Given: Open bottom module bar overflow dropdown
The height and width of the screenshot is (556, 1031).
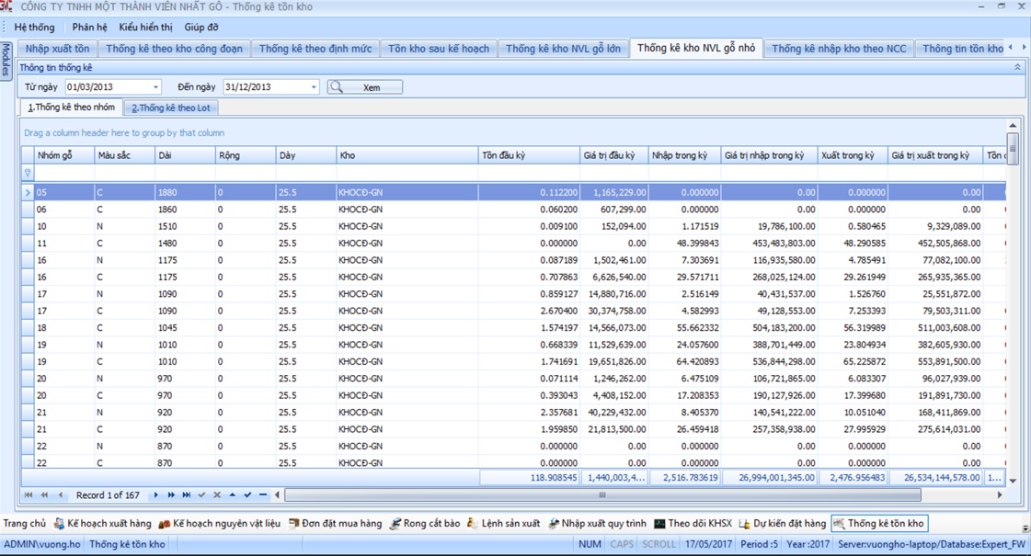Looking at the screenshot, I should click(x=1025, y=528).
